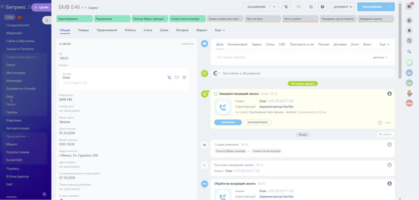
Task: Open chat with АД avatar
Action: point(409,83)
